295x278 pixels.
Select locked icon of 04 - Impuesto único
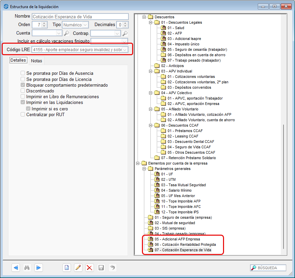[163, 44]
